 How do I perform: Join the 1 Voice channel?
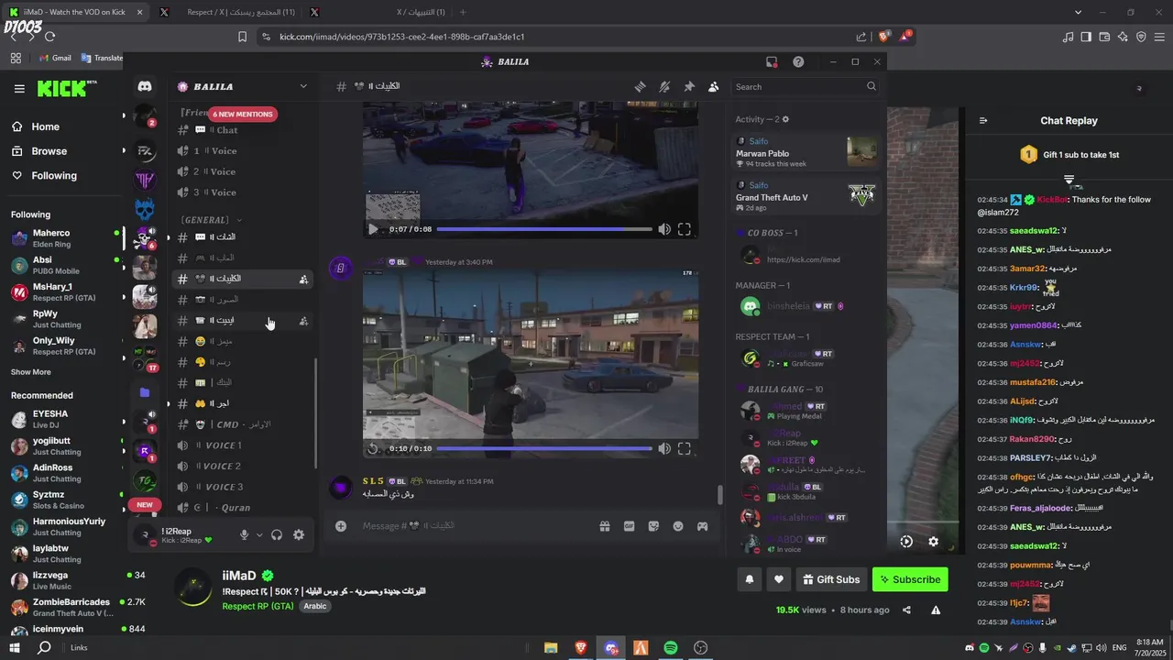243,151
